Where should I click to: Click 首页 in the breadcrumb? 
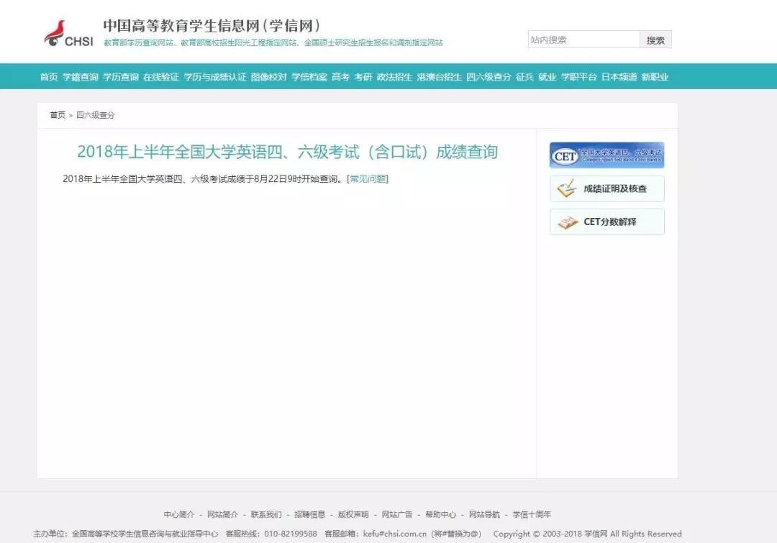(x=58, y=115)
